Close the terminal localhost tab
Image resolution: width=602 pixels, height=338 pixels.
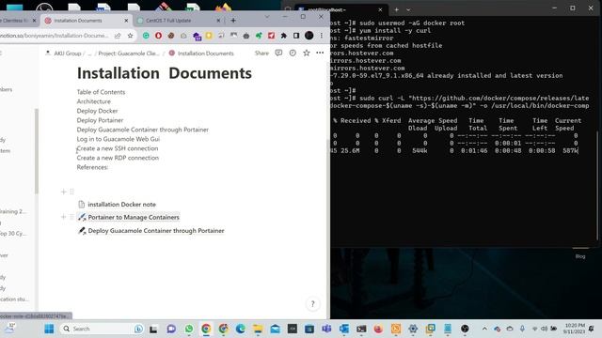(380, 9)
